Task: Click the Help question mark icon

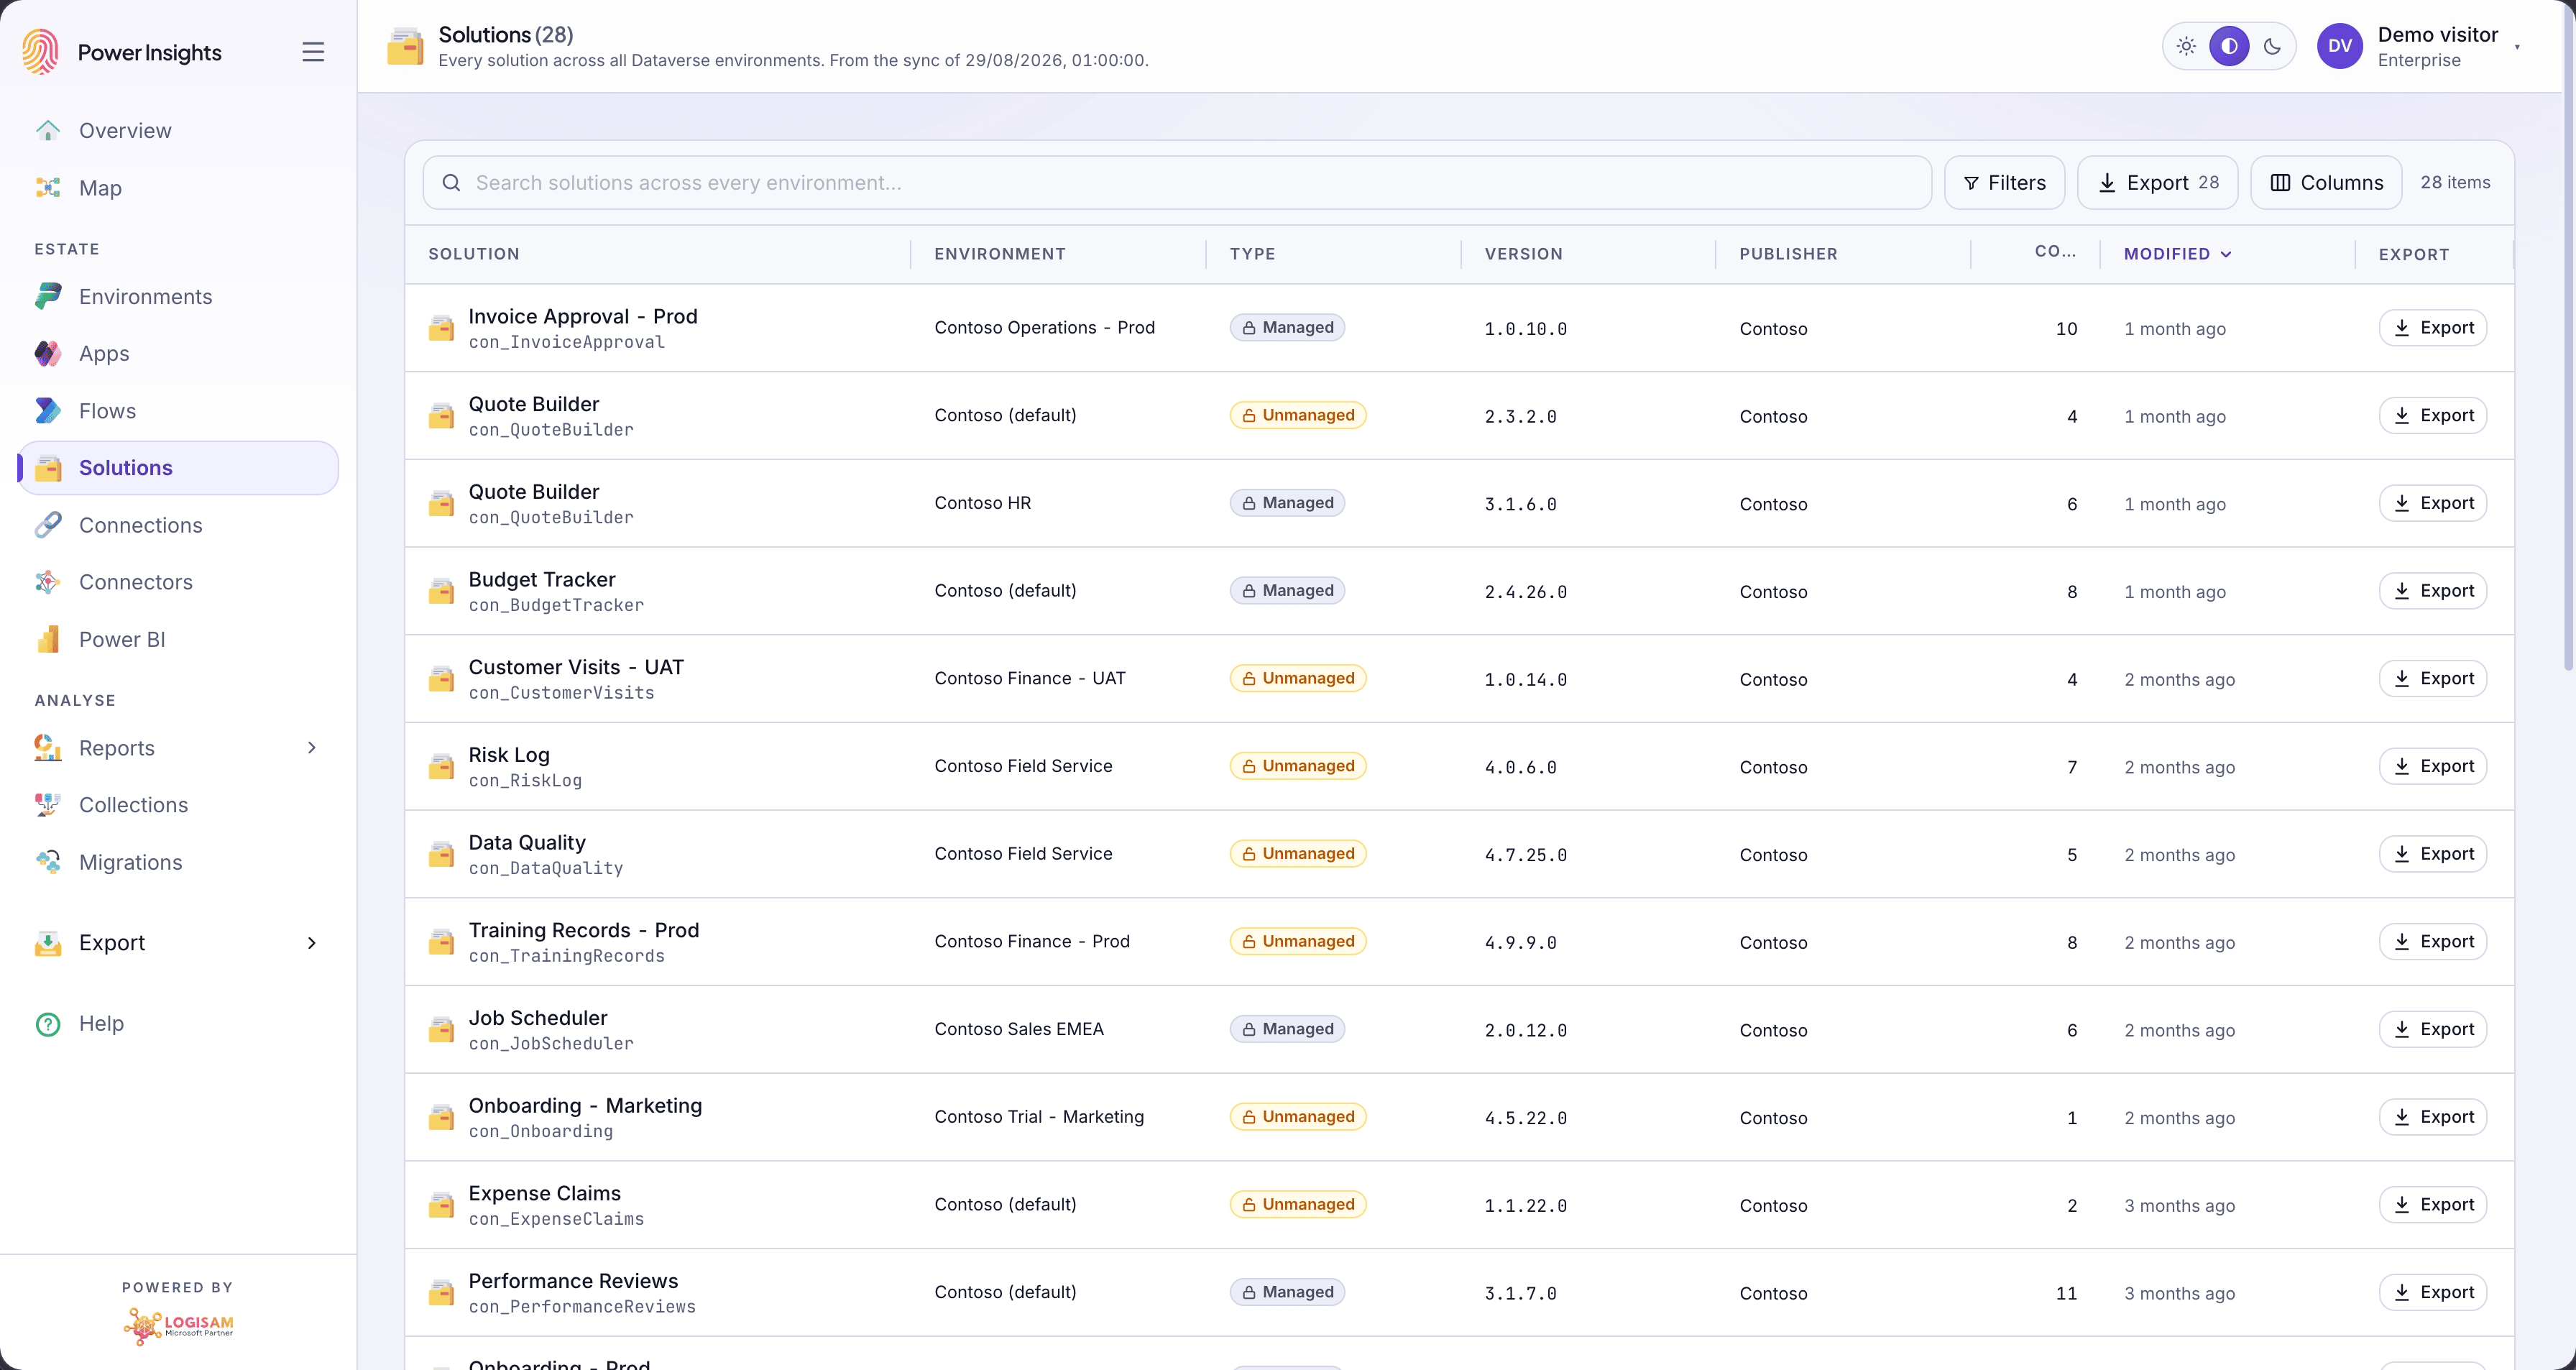Action: tap(48, 1024)
